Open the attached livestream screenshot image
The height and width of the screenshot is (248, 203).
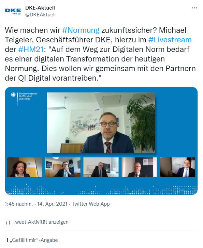tap(101, 141)
